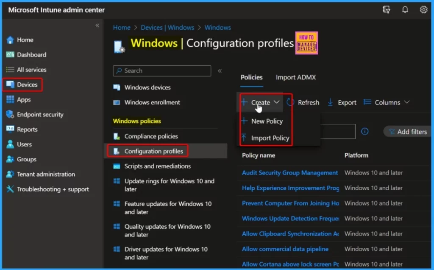Click the notifications bell icon
The image size is (434, 270).
click(405, 10)
